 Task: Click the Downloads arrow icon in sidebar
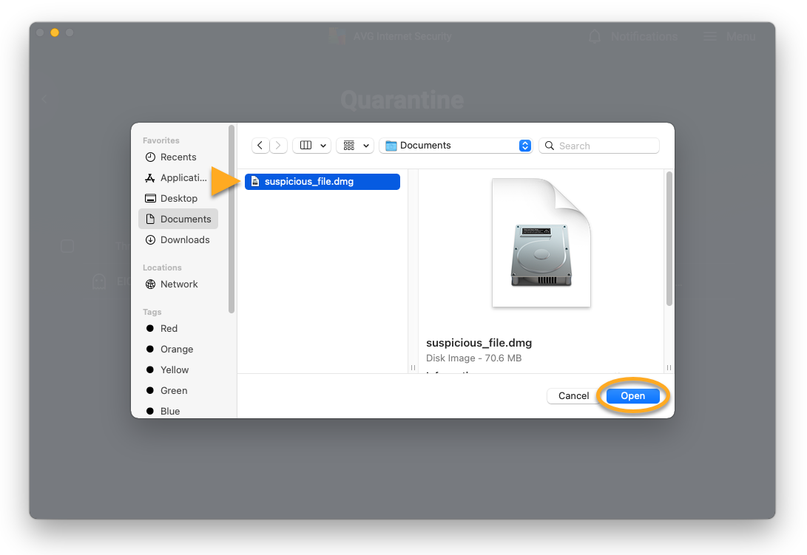[150, 239]
